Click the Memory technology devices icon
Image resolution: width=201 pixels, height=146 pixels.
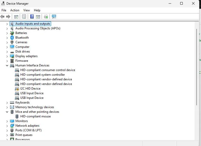12,107
